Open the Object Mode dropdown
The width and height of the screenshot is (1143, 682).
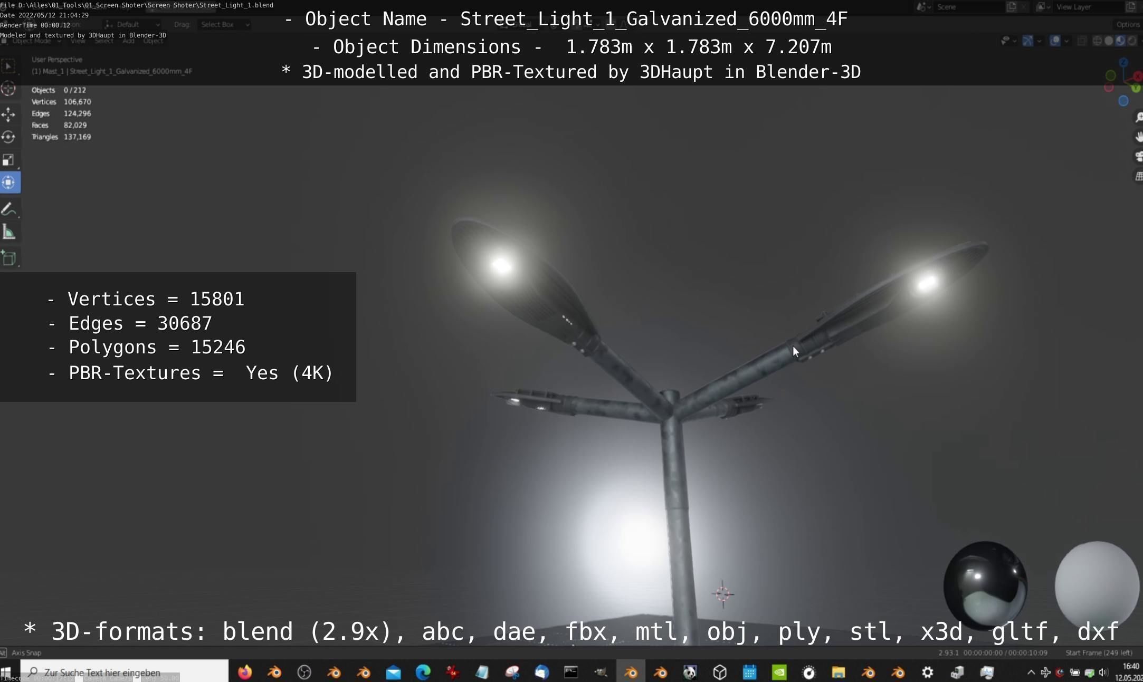(32, 41)
